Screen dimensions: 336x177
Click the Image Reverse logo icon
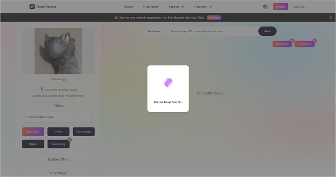[x=32, y=7]
